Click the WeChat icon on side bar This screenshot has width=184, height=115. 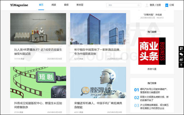click(x=181, y=54)
